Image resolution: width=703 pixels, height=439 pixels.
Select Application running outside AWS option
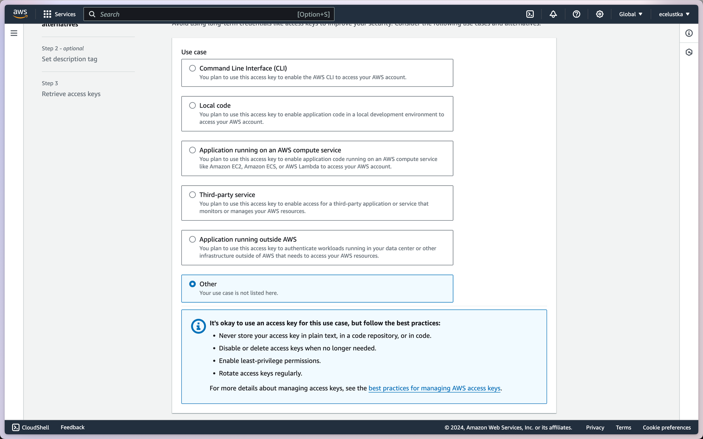pyautogui.click(x=192, y=239)
